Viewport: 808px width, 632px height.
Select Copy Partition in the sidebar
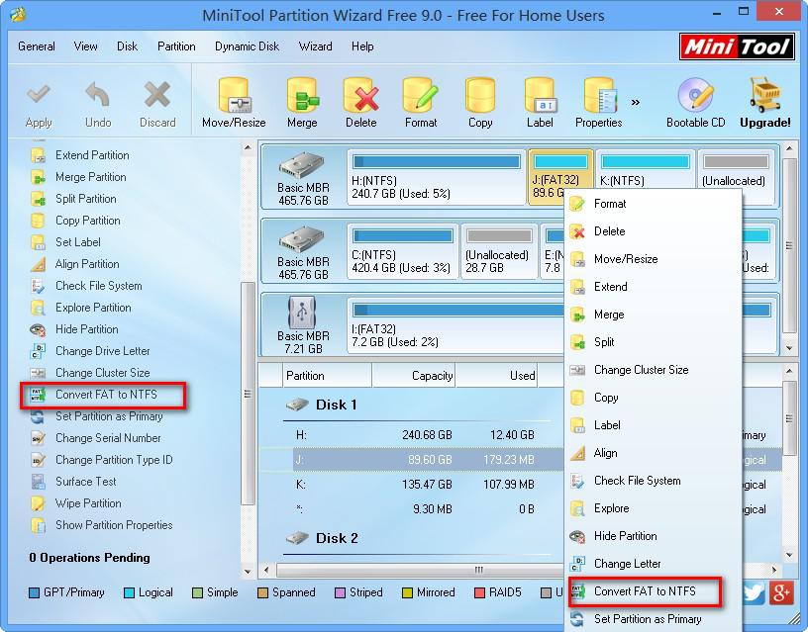tap(75, 221)
